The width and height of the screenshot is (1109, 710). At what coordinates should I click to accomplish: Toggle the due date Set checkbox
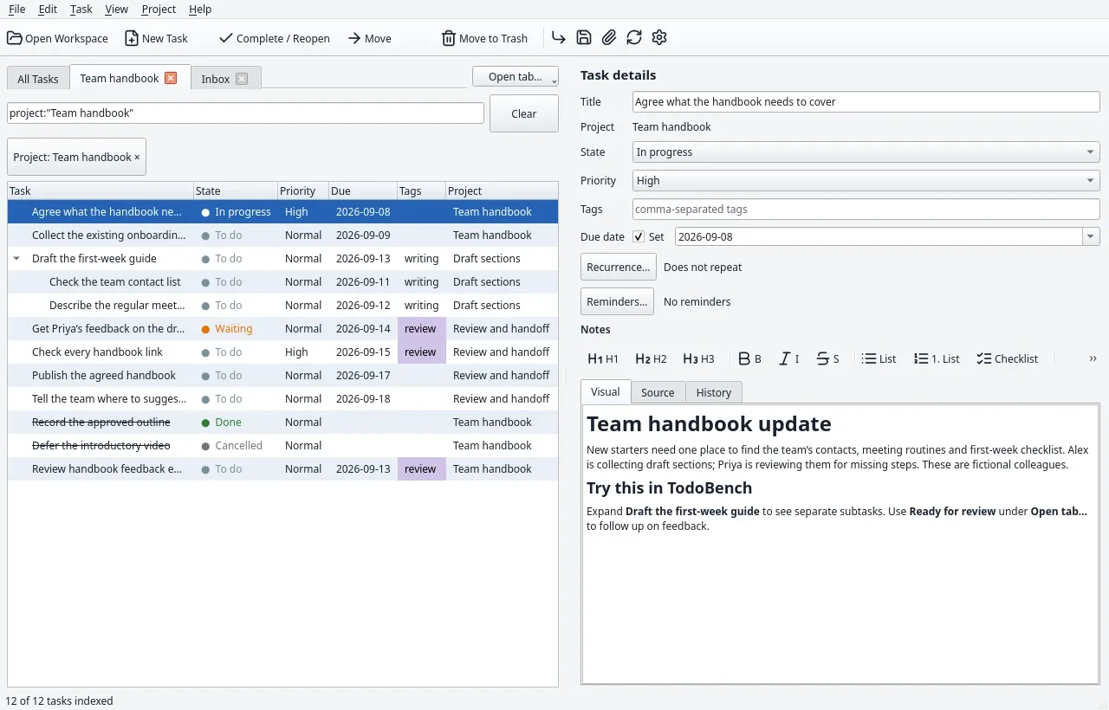639,236
